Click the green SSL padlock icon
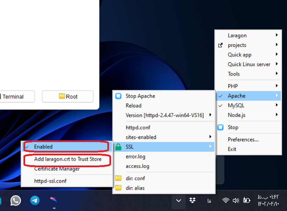The height and width of the screenshot is (211, 287). pos(118,147)
